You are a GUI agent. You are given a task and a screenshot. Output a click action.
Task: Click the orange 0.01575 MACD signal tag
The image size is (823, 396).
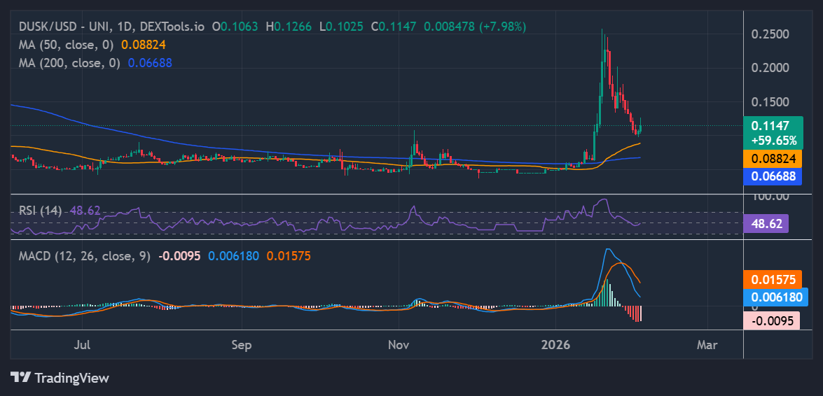coord(773,279)
